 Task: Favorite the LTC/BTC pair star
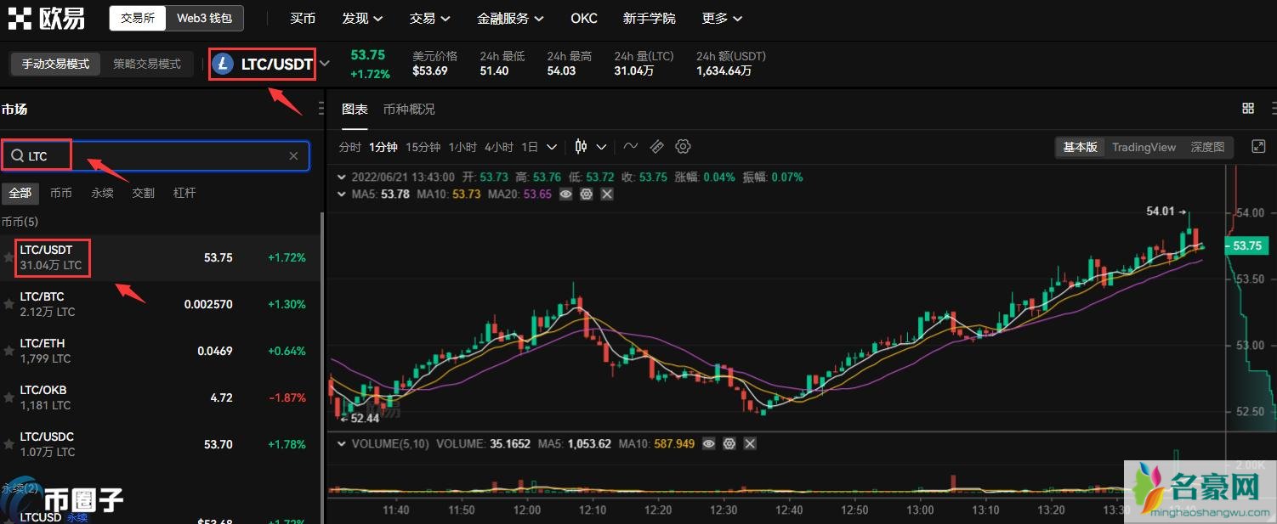click(x=9, y=304)
